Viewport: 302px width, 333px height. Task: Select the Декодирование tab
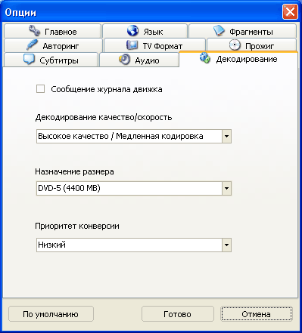coord(238,59)
